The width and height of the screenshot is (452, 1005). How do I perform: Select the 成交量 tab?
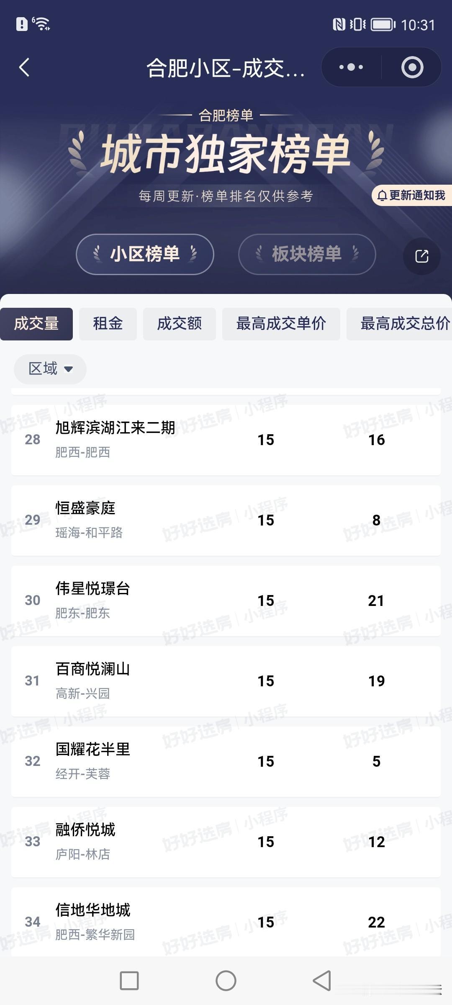tap(36, 324)
